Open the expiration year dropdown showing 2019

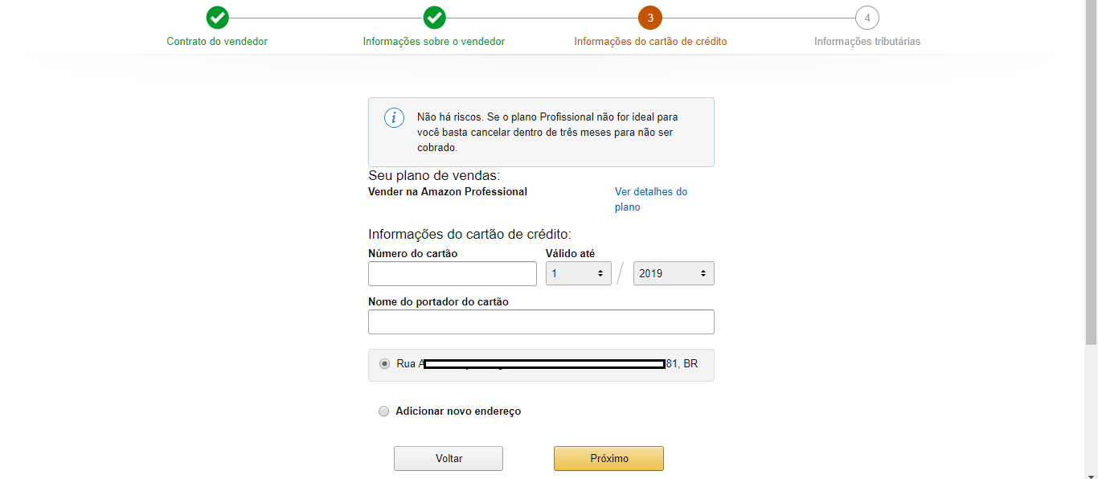(674, 273)
